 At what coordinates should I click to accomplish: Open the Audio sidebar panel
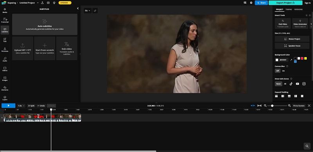tap(5, 59)
